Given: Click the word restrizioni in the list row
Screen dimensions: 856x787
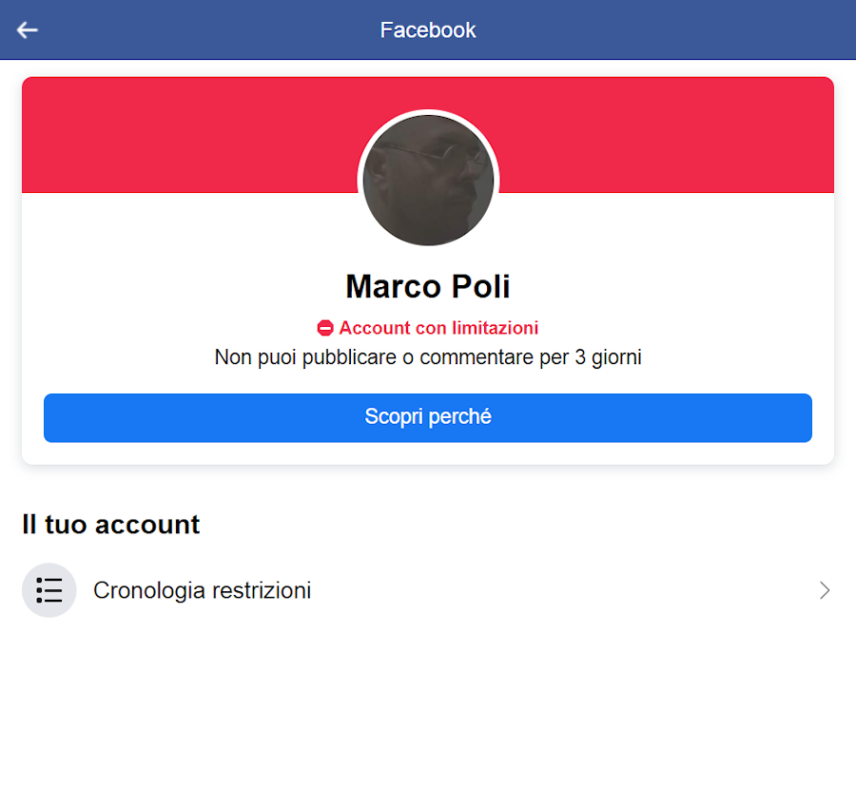Looking at the screenshot, I should pyautogui.click(x=262, y=590).
